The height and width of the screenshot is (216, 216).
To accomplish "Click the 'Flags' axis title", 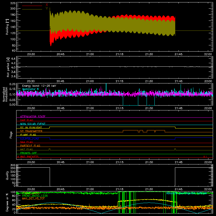I will [11, 135].
